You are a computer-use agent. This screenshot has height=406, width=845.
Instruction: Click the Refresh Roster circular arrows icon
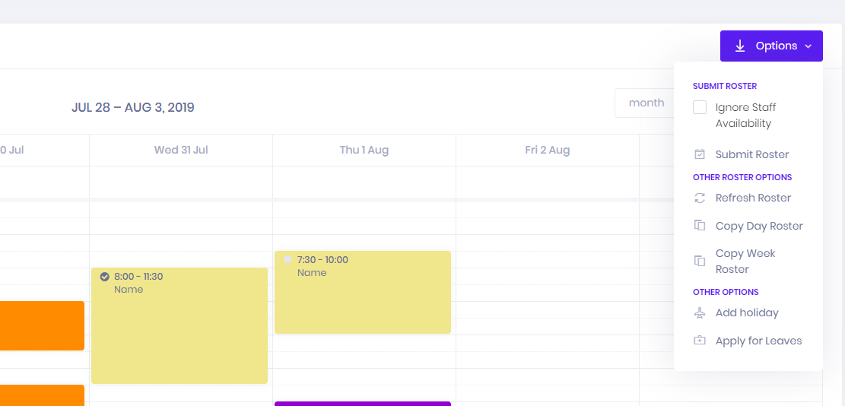tap(700, 198)
